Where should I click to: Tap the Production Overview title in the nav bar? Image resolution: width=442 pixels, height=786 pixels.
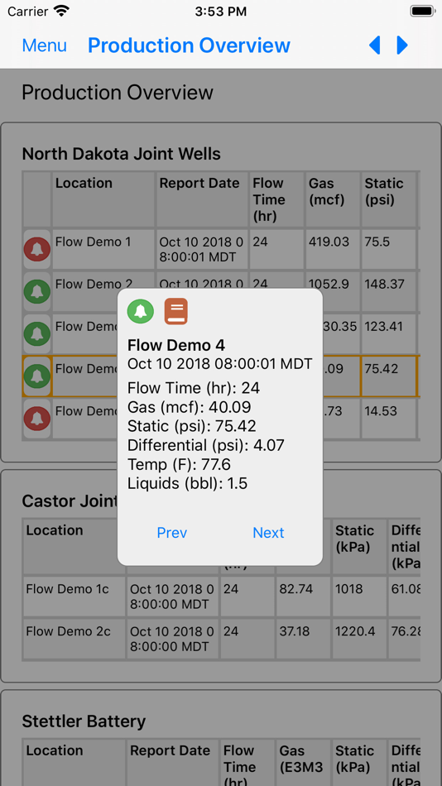tap(190, 46)
